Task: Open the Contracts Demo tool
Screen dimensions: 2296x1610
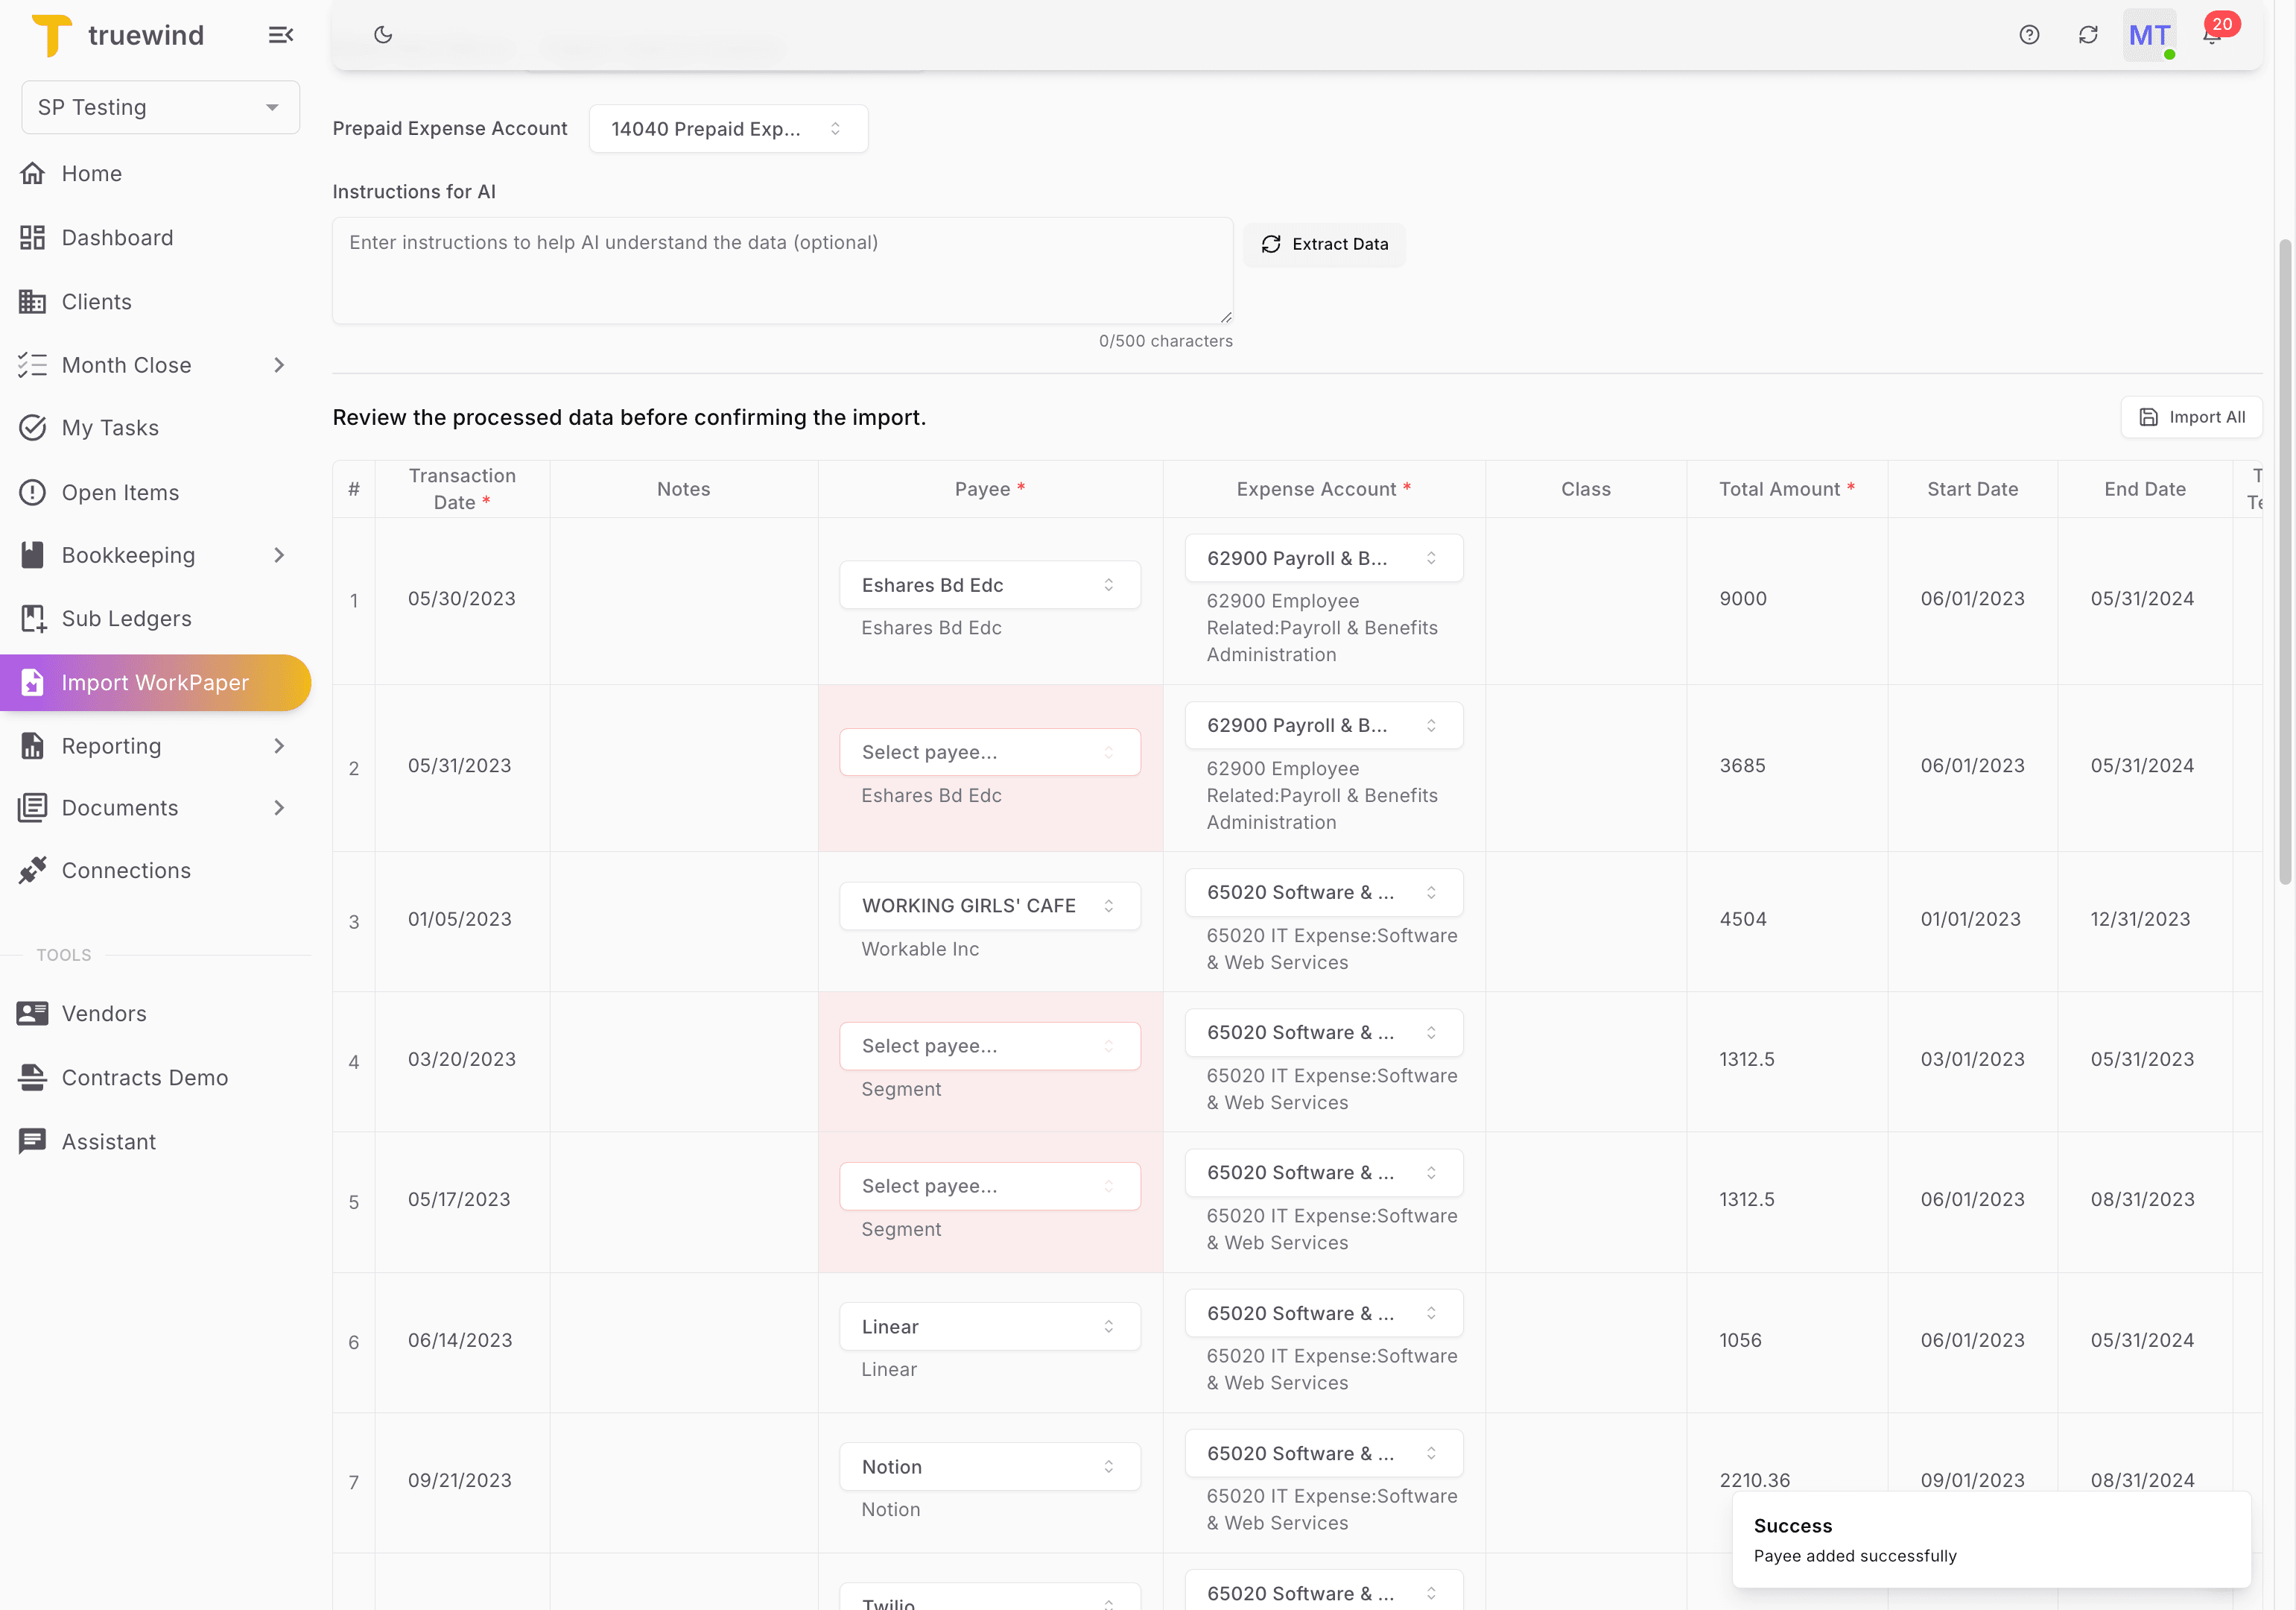Action: click(145, 1078)
